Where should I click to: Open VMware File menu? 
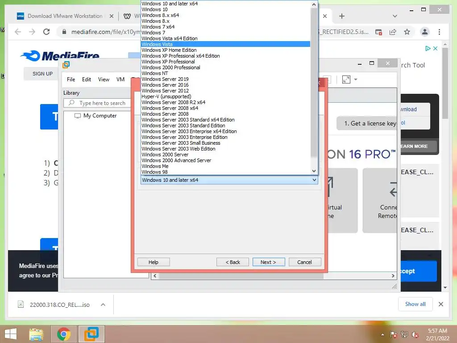click(71, 79)
